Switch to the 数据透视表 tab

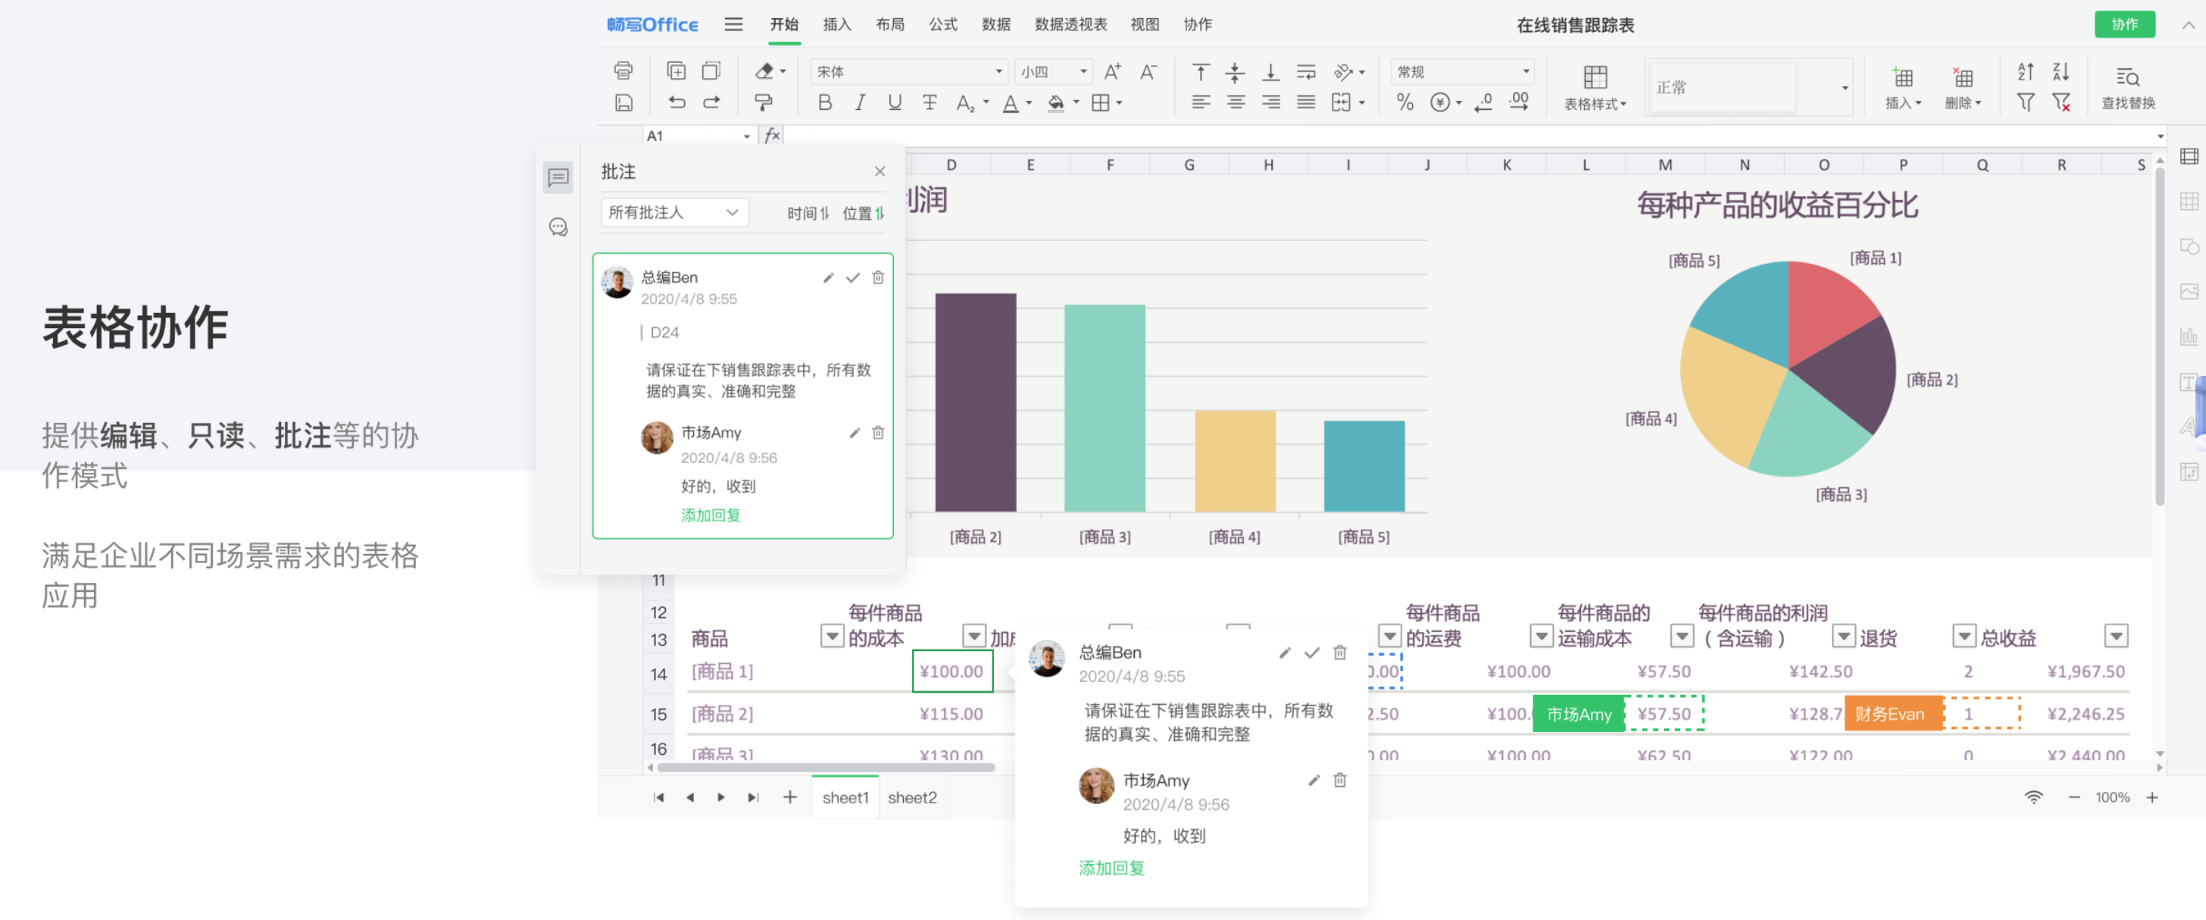coord(1070,24)
